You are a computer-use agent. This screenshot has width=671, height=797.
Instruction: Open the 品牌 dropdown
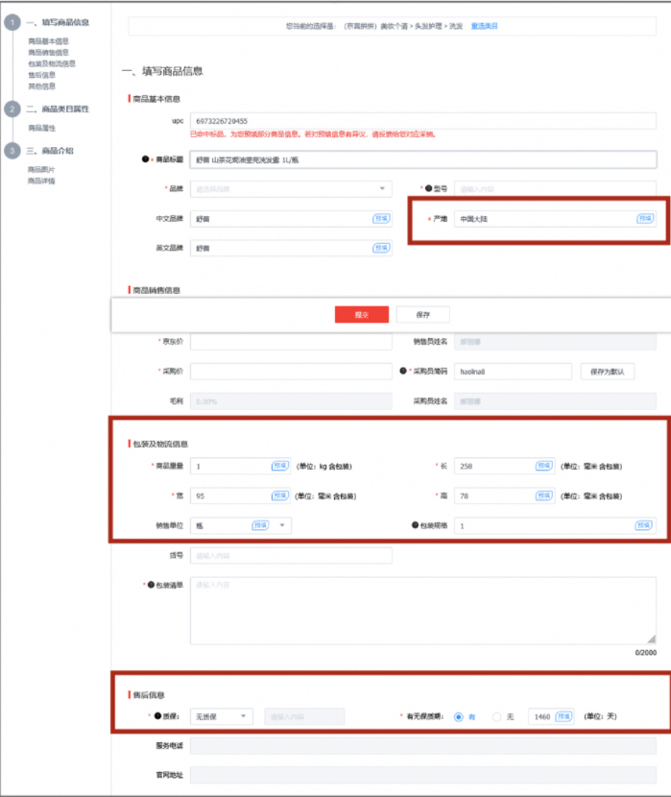point(291,189)
